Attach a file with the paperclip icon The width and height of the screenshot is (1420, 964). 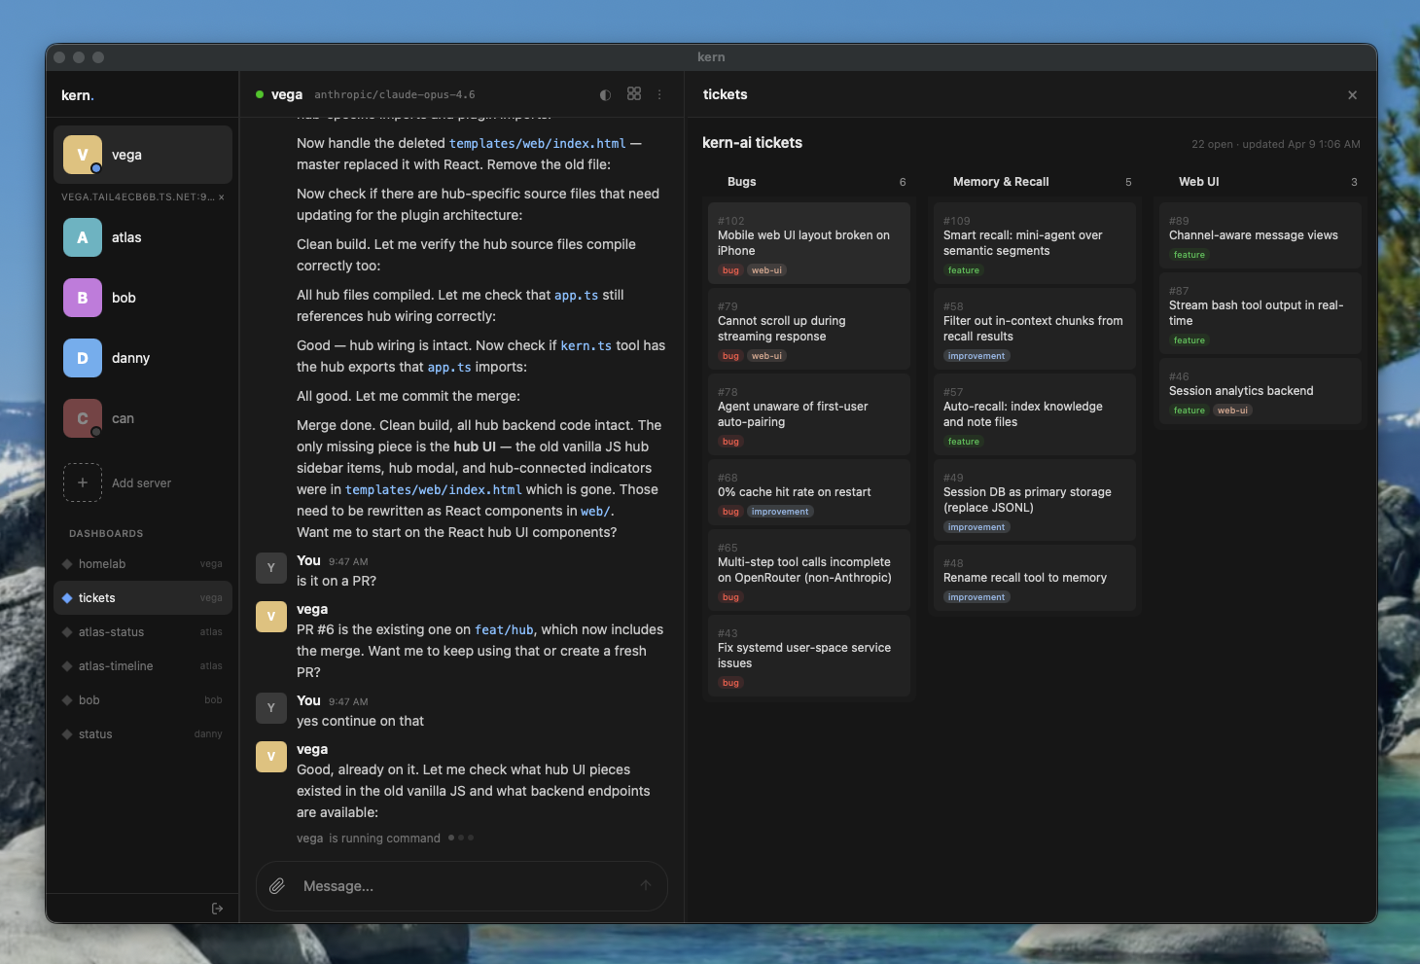coord(277,886)
